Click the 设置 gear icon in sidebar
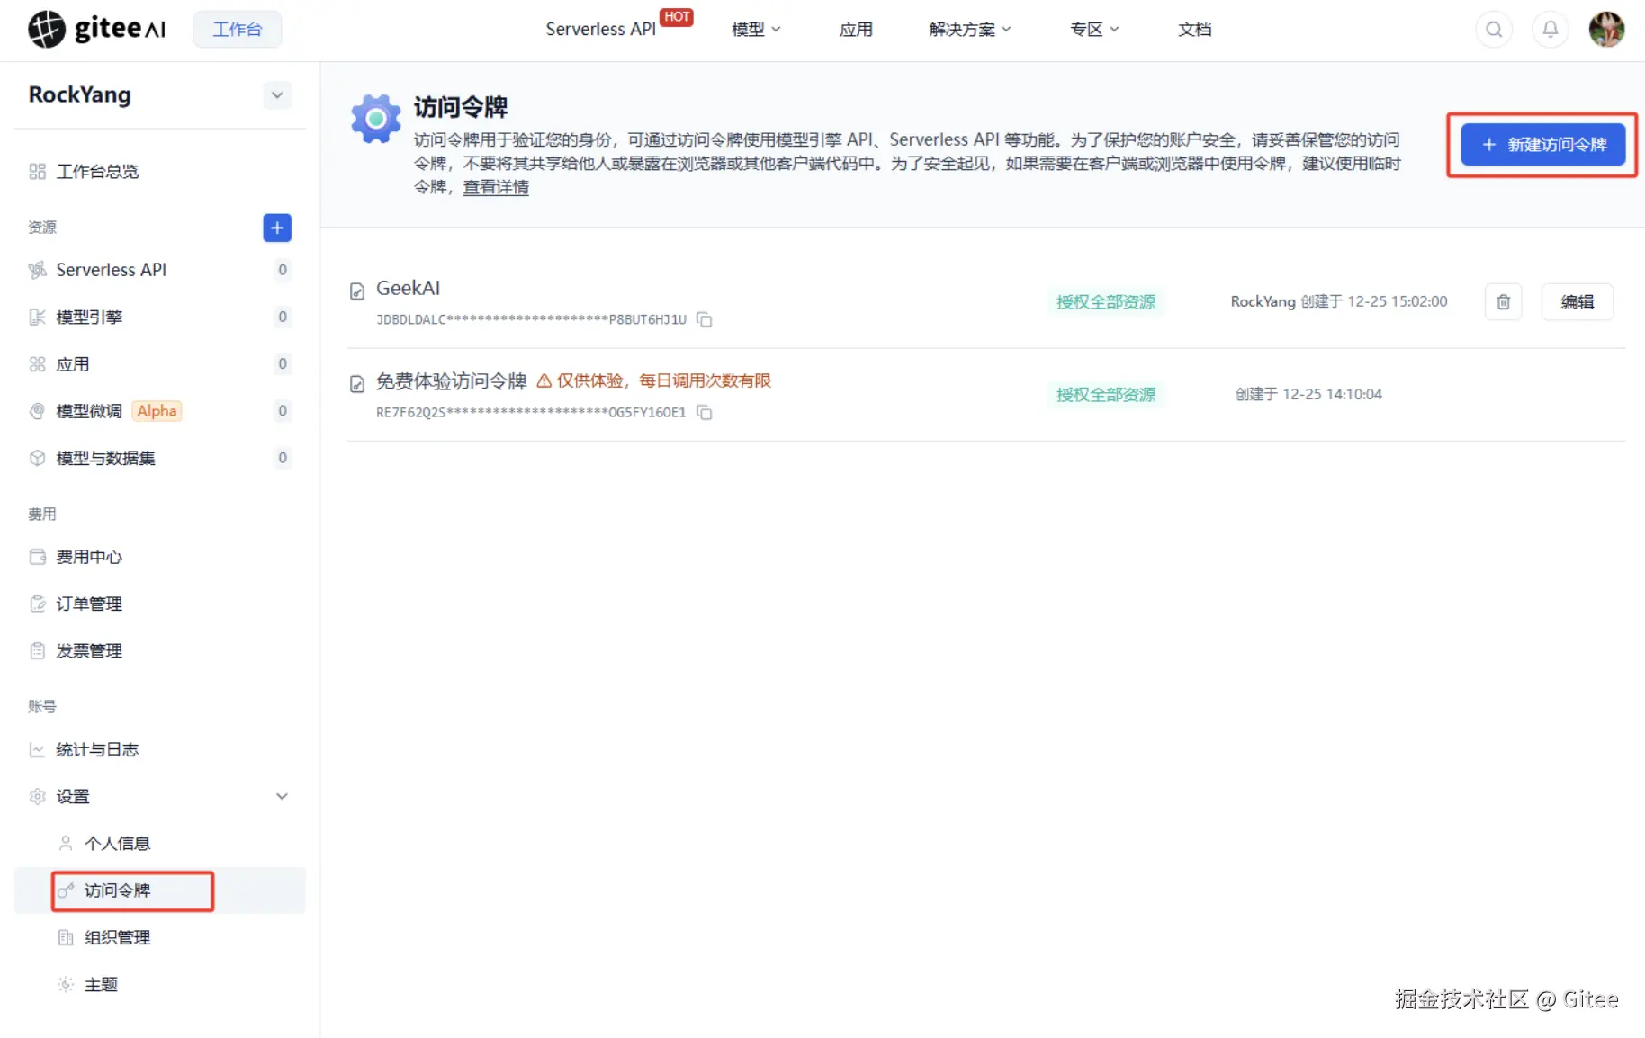The image size is (1645, 1038). coord(37,796)
